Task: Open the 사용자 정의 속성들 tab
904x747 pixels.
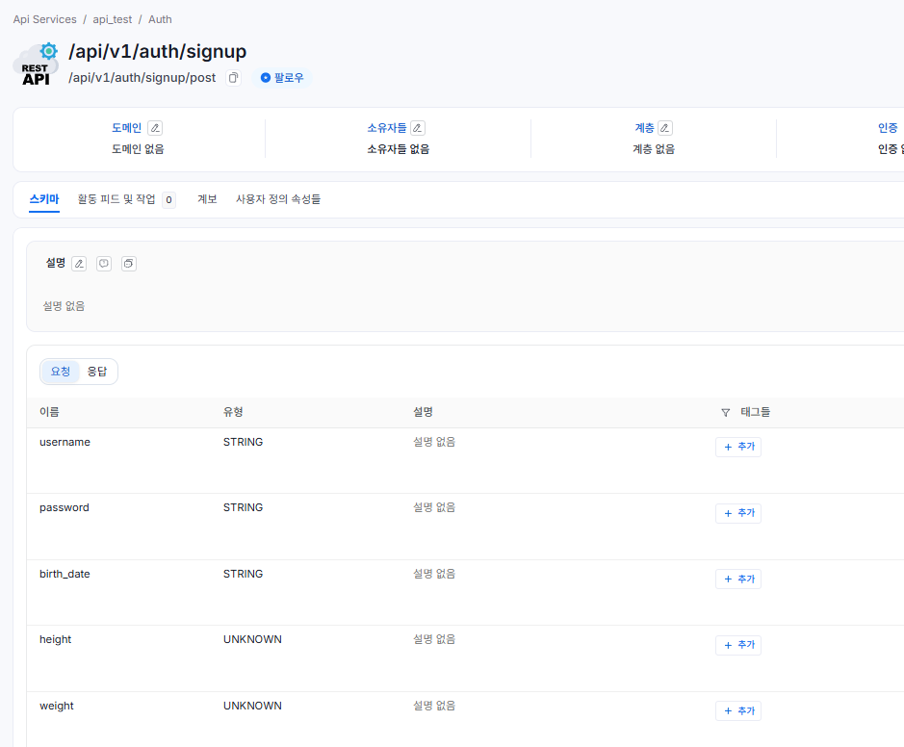Action: pyautogui.click(x=278, y=199)
